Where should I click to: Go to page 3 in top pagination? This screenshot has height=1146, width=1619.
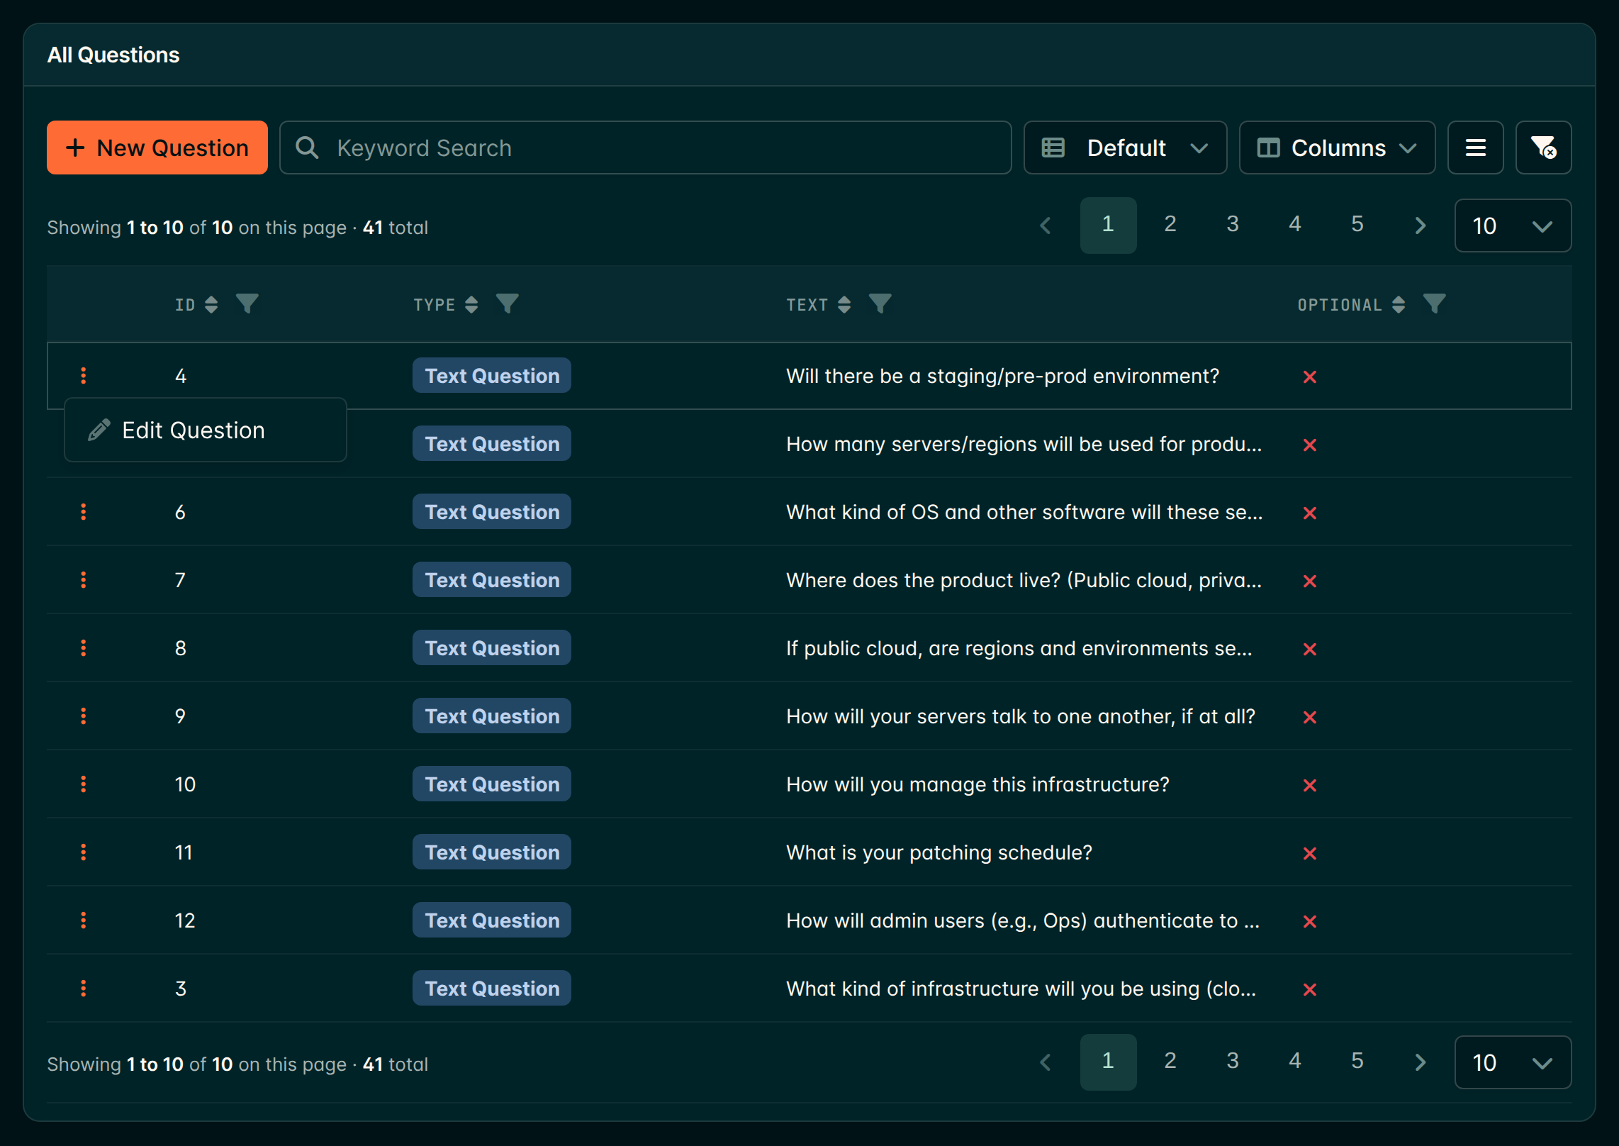[x=1233, y=225]
